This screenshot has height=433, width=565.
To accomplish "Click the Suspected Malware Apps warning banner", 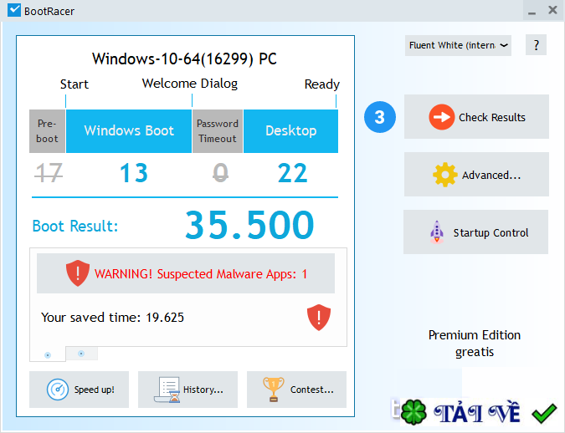I will [x=186, y=273].
